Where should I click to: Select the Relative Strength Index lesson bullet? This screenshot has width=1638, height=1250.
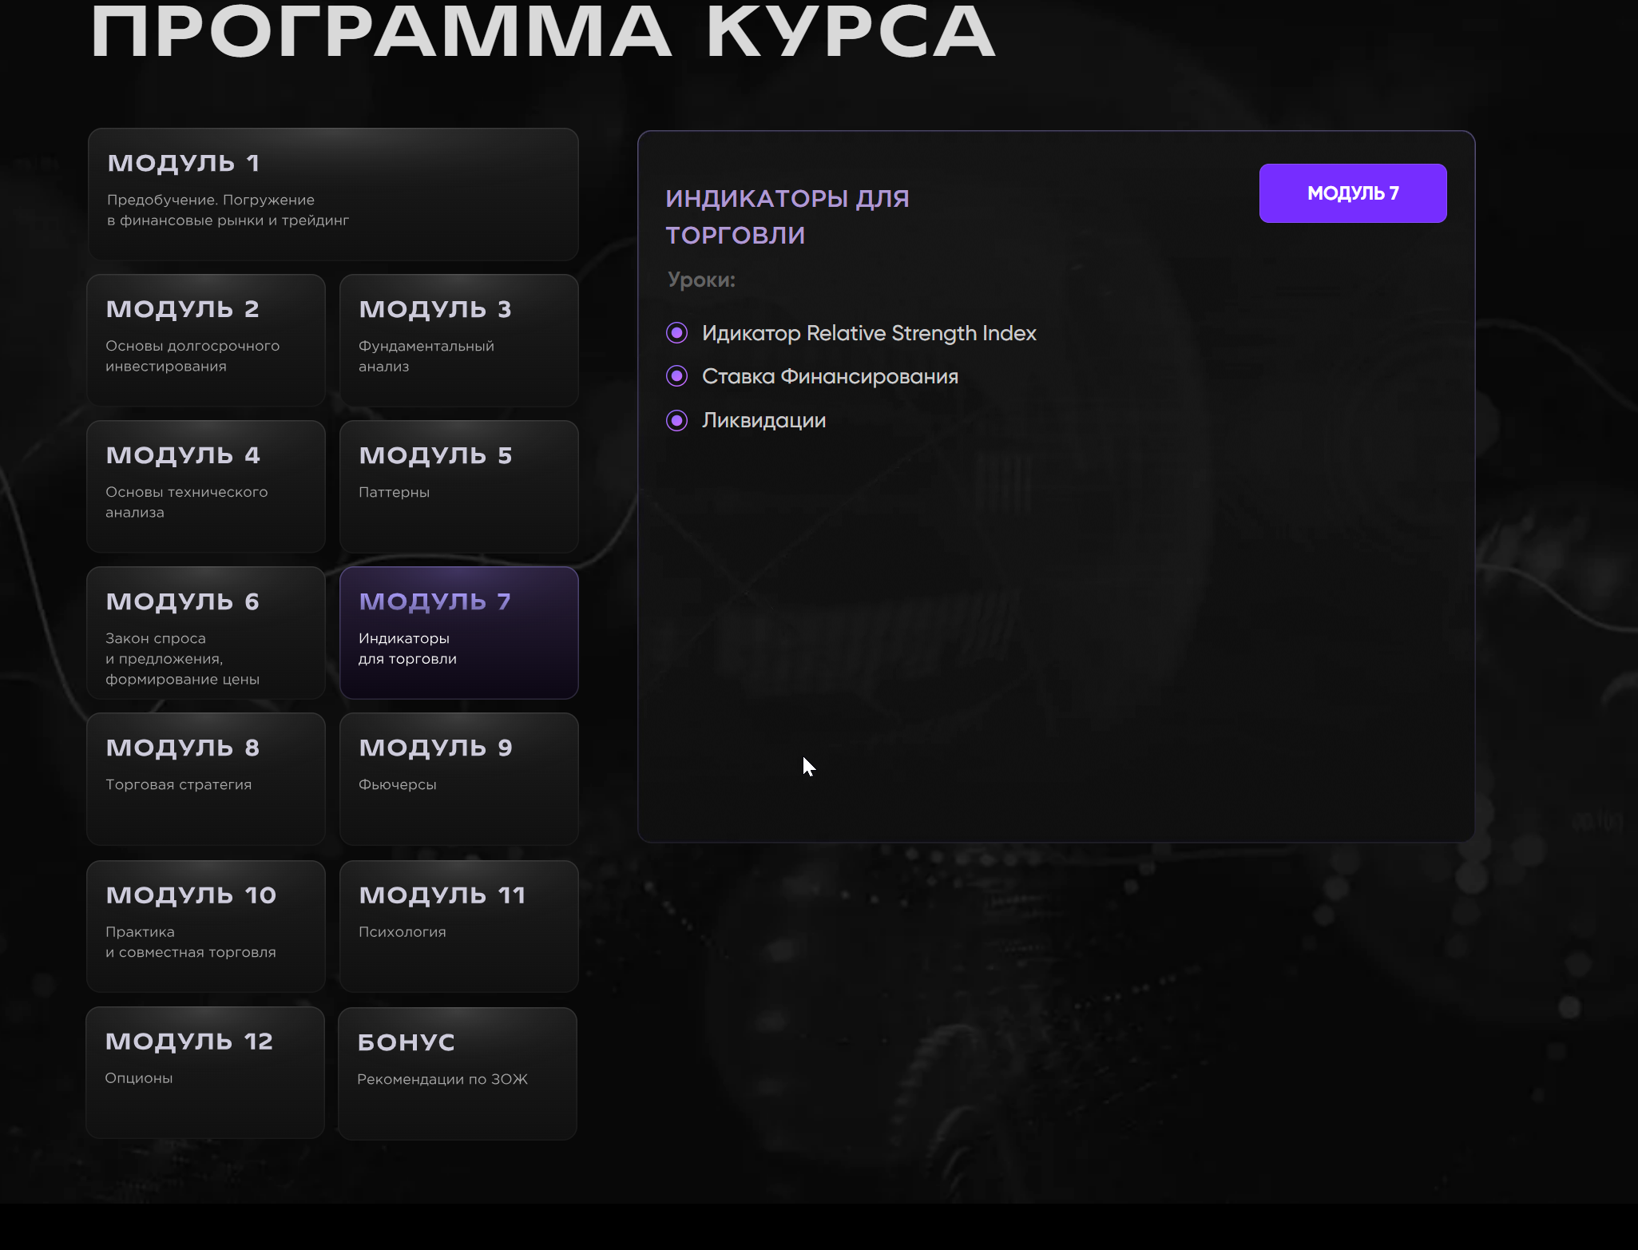[x=676, y=333]
